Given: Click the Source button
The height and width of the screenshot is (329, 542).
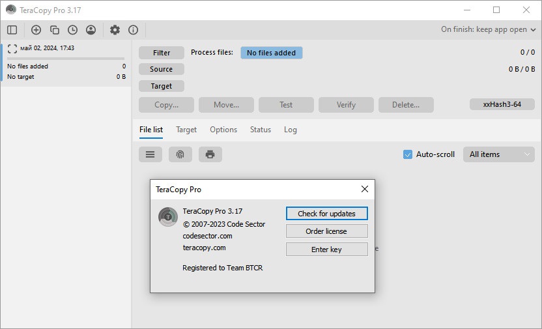Looking at the screenshot, I should click(x=162, y=69).
